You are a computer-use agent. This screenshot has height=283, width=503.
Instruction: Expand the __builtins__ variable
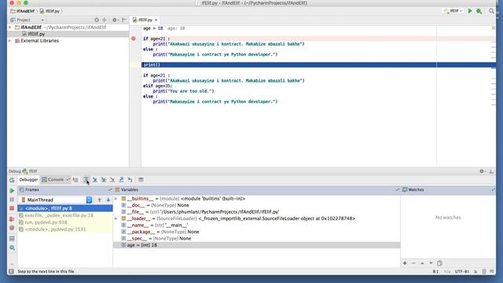coord(116,199)
